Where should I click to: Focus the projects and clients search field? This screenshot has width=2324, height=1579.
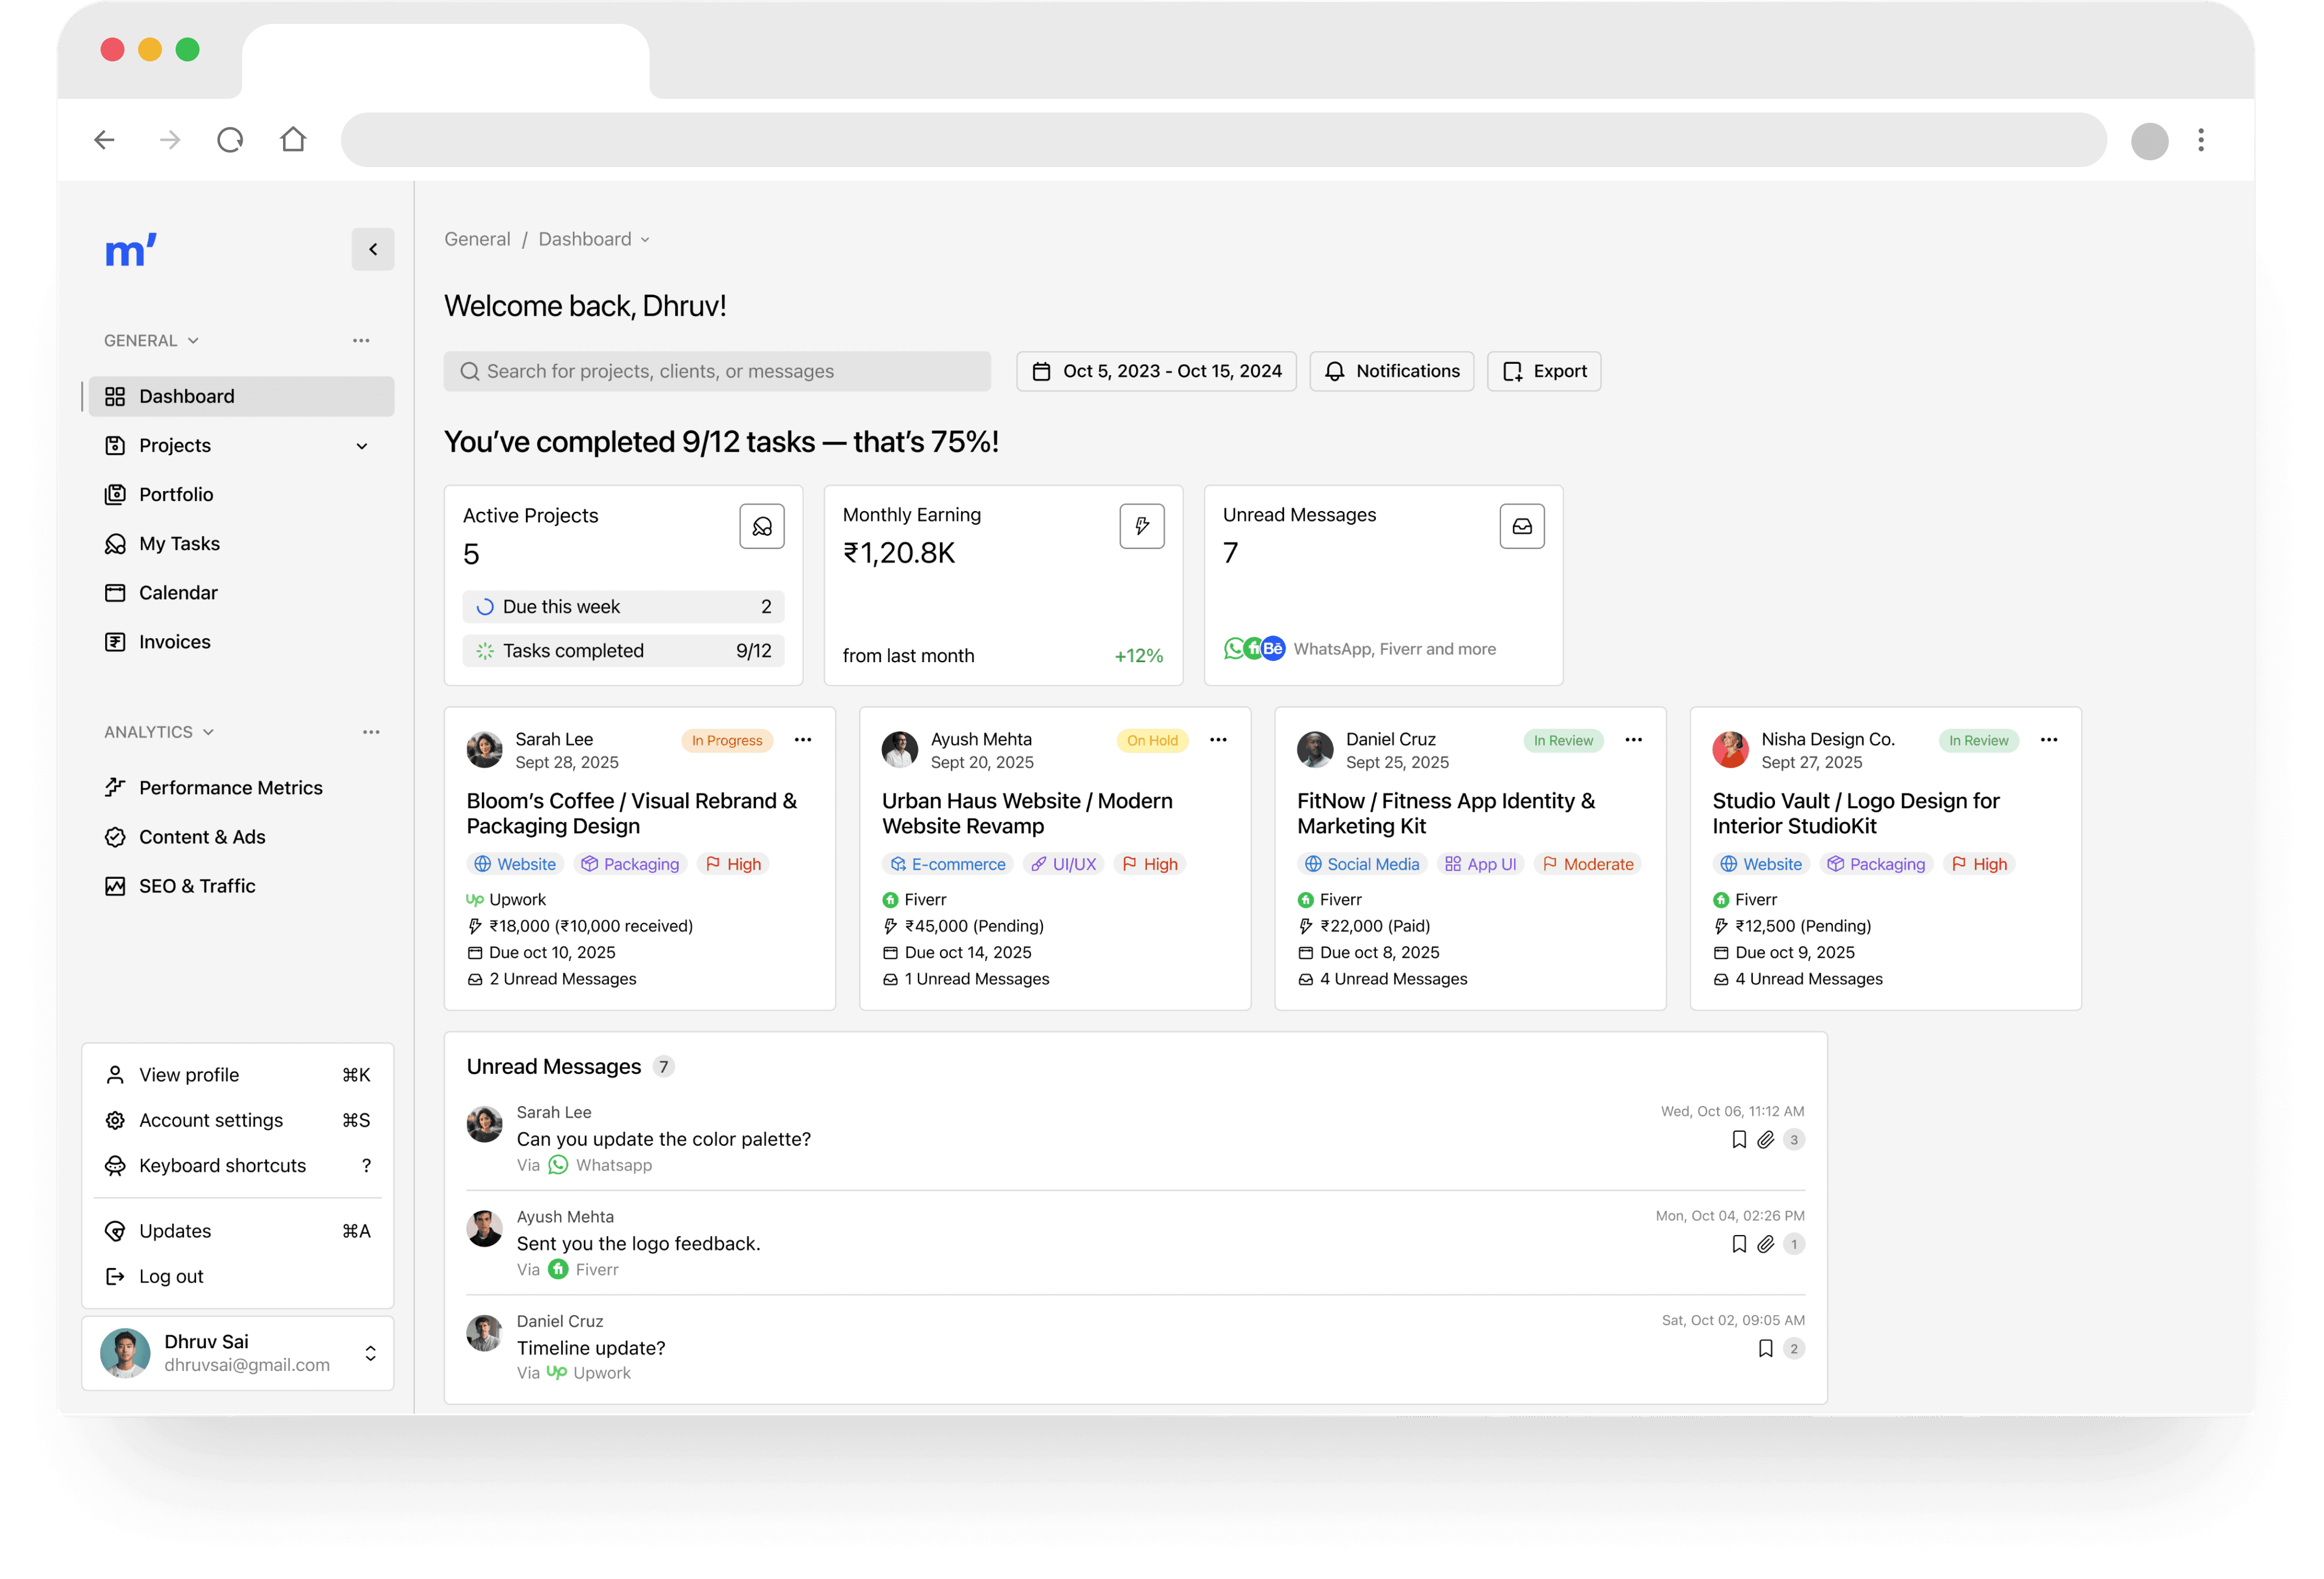click(x=717, y=371)
